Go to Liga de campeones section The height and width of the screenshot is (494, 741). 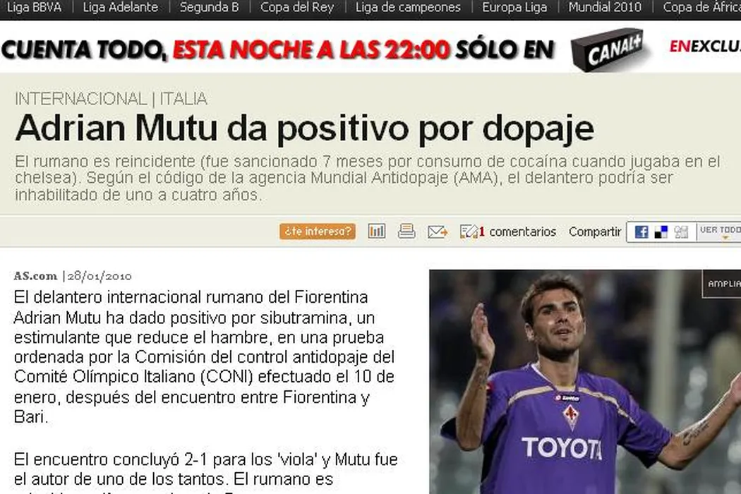pyautogui.click(x=408, y=7)
